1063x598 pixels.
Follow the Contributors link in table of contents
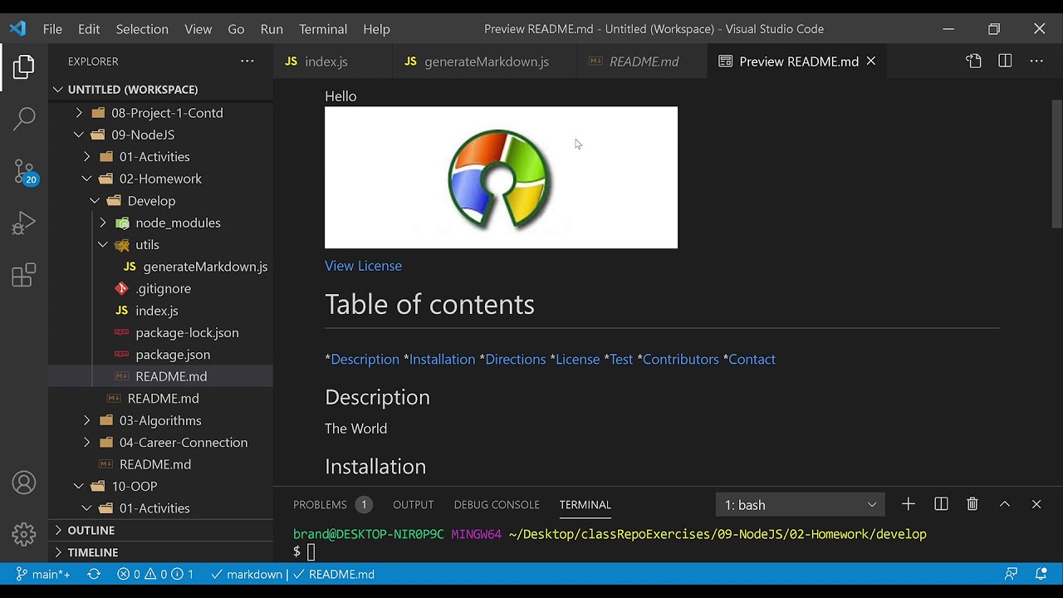(x=680, y=359)
